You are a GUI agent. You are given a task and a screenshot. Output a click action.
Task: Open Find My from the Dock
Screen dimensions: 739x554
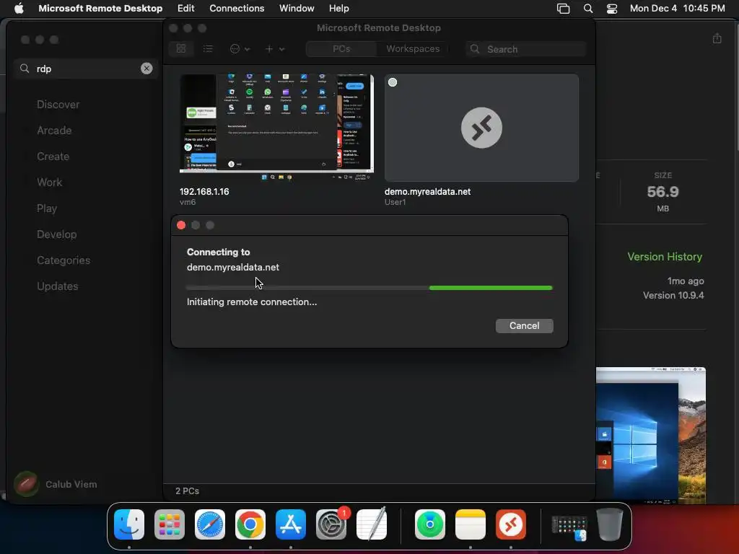[430, 524]
